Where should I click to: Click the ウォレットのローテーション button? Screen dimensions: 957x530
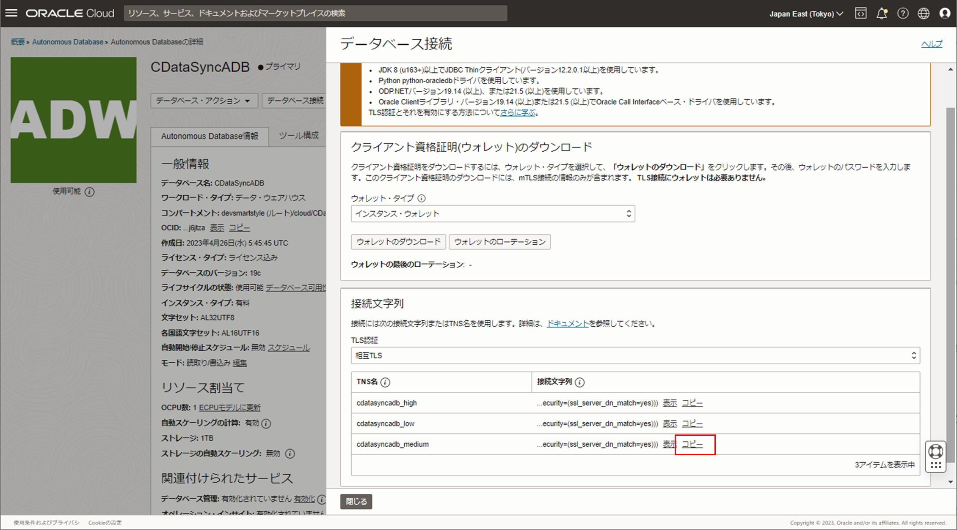499,242
